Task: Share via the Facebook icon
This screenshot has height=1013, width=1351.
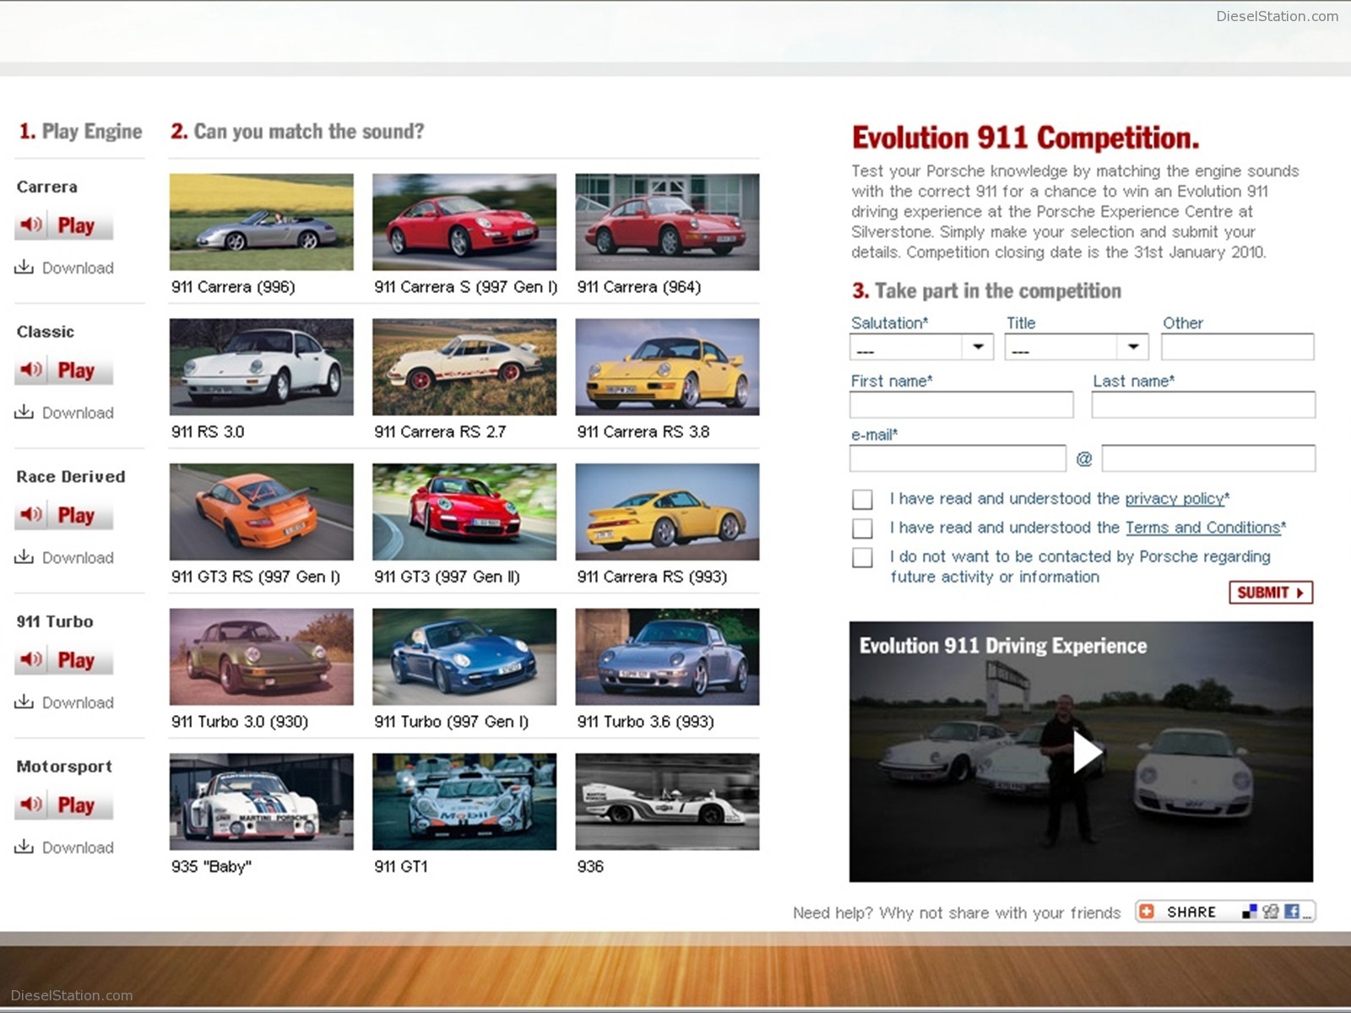Action: pos(1293,911)
